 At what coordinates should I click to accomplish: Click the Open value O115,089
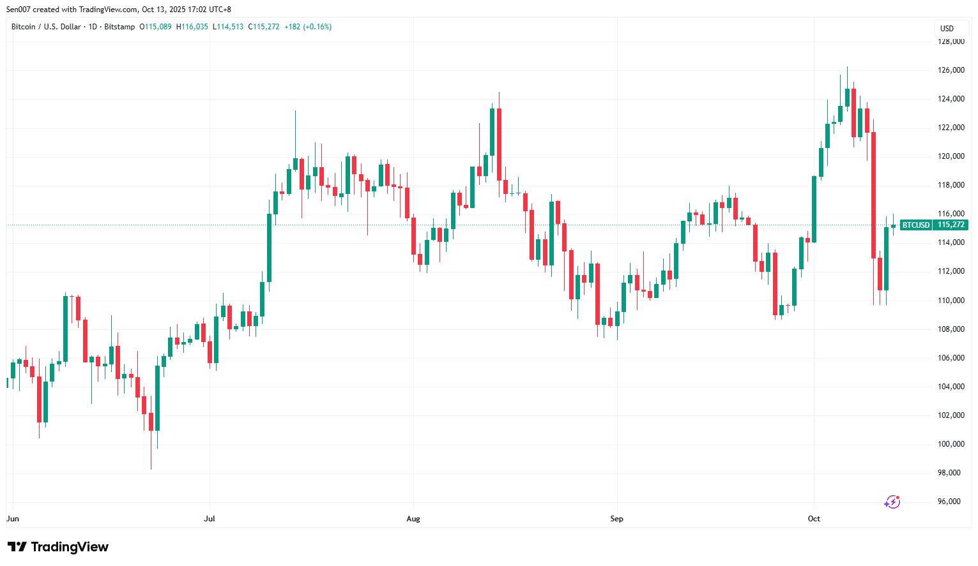click(155, 27)
